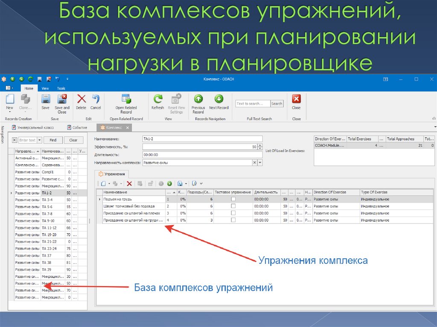
Task: Click the Open Related Record icon
Action: click(x=126, y=99)
